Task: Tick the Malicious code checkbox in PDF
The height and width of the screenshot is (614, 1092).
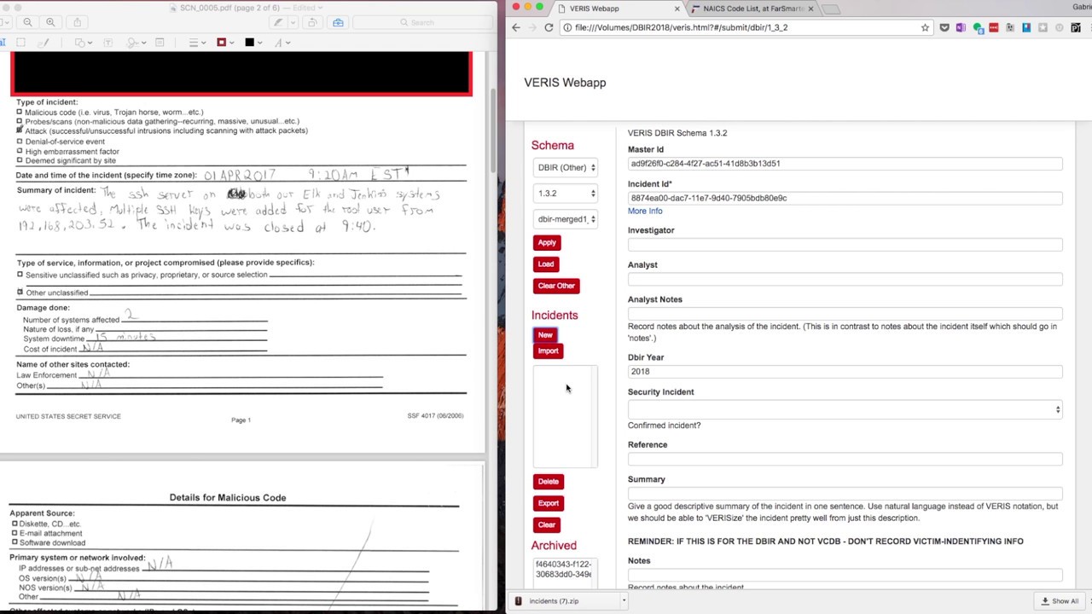Action: pos(20,112)
